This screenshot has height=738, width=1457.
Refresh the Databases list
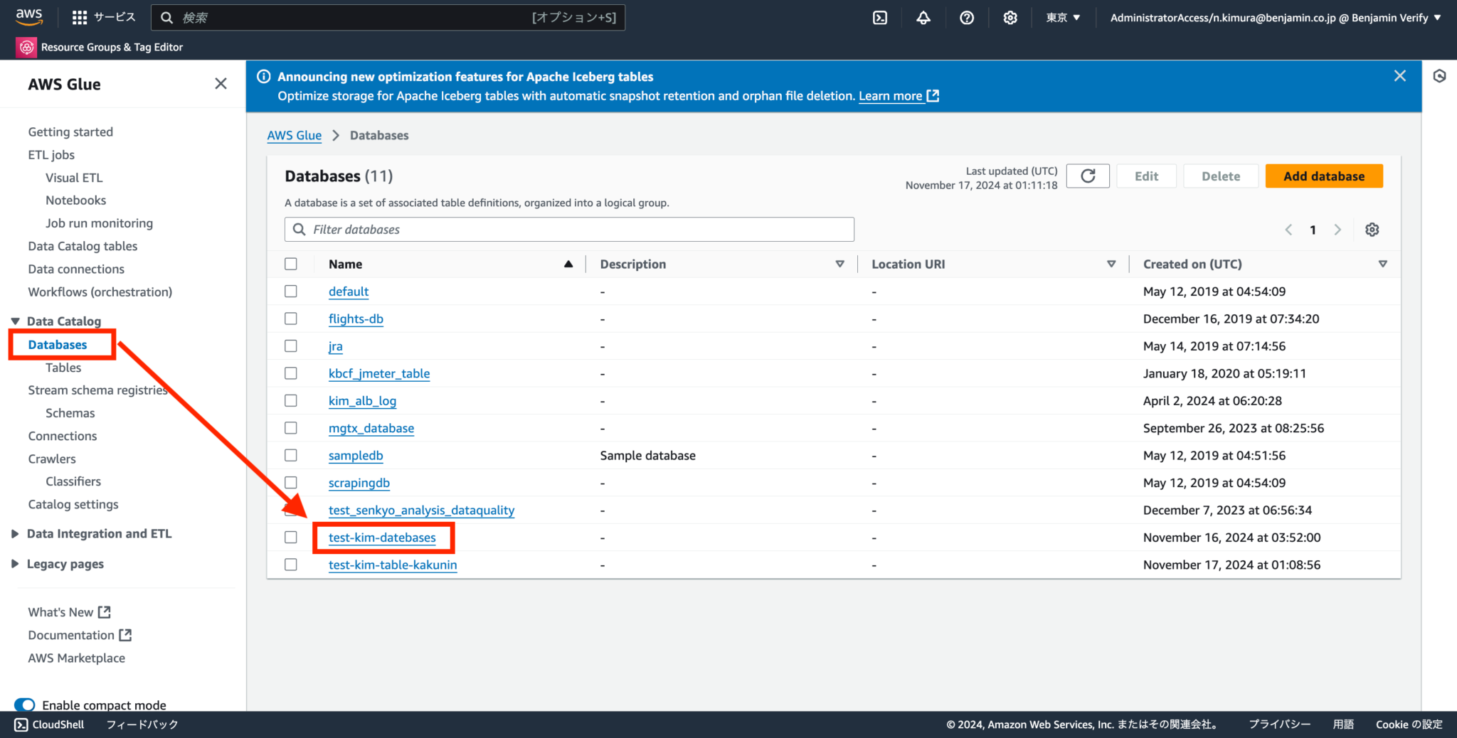tap(1088, 176)
